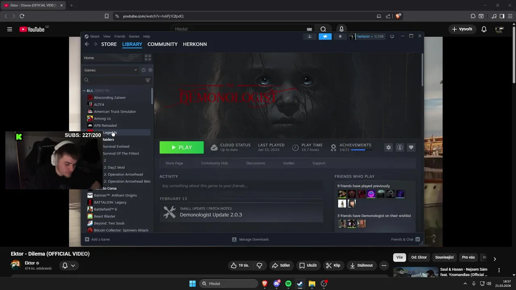Enter Steam Big Picture mode
This screenshot has width=516, height=290.
click(392, 36)
